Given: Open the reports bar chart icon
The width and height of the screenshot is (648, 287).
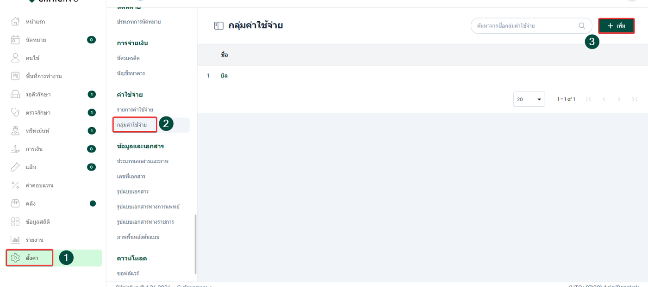Looking at the screenshot, I should coord(15,240).
